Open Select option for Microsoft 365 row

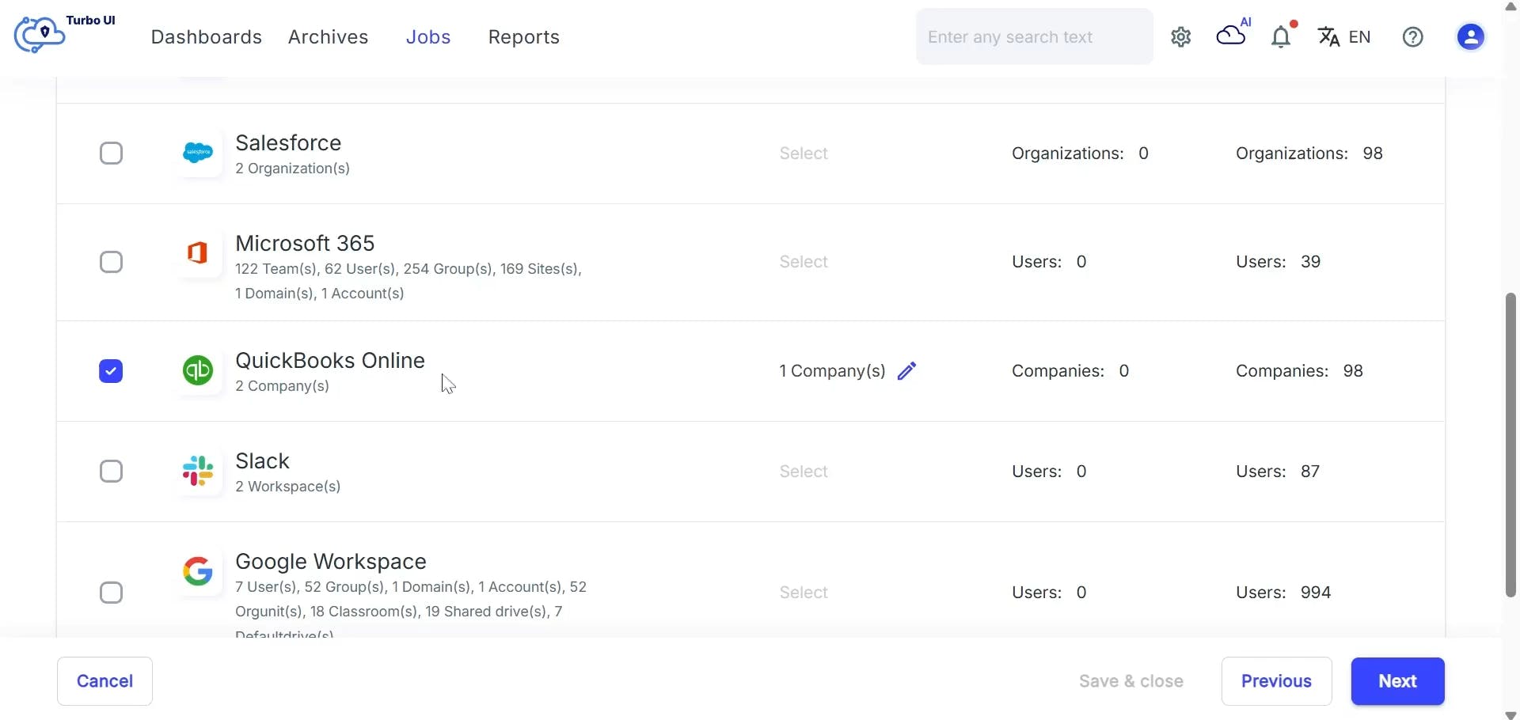(x=804, y=262)
